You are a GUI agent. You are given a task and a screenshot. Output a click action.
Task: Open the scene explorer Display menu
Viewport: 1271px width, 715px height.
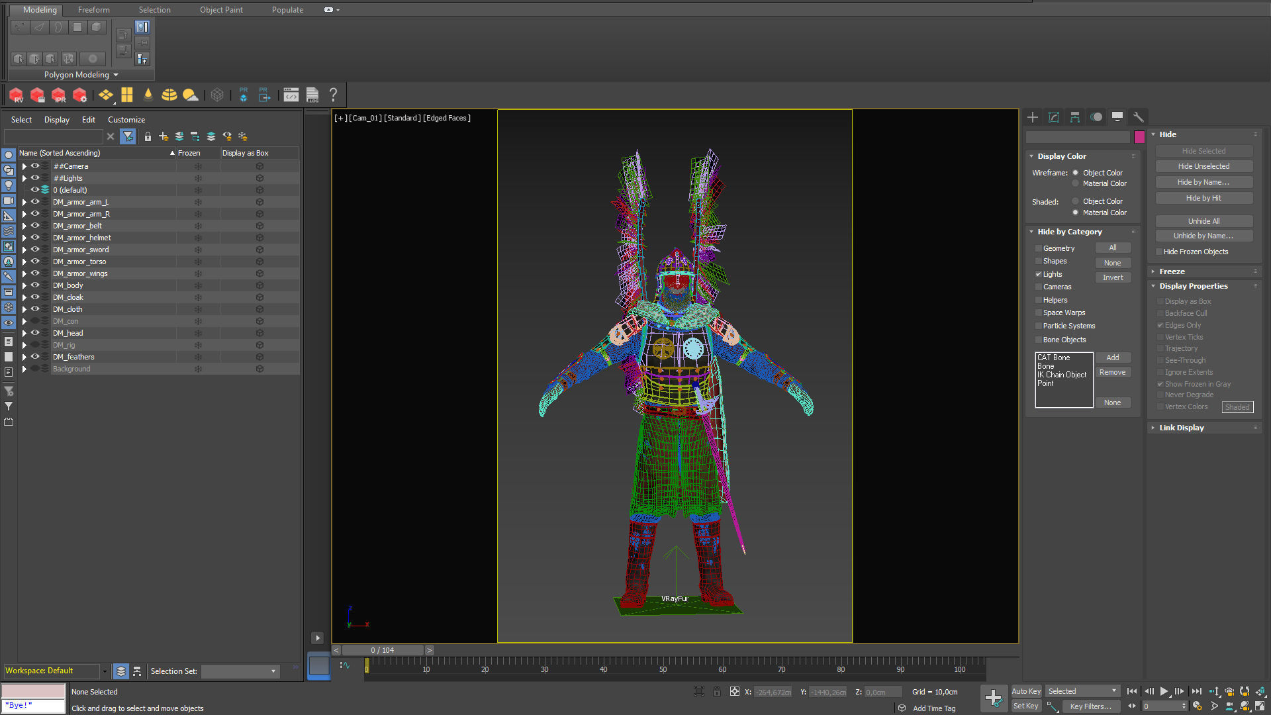[x=57, y=120]
